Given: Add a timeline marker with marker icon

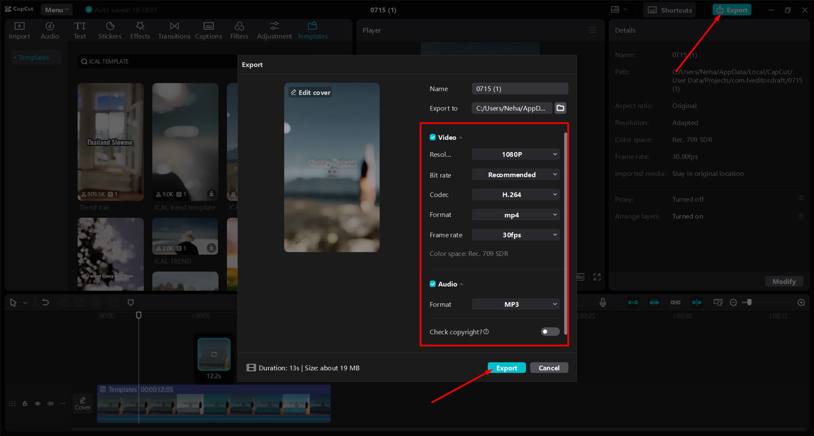Looking at the screenshot, I should click(130, 303).
